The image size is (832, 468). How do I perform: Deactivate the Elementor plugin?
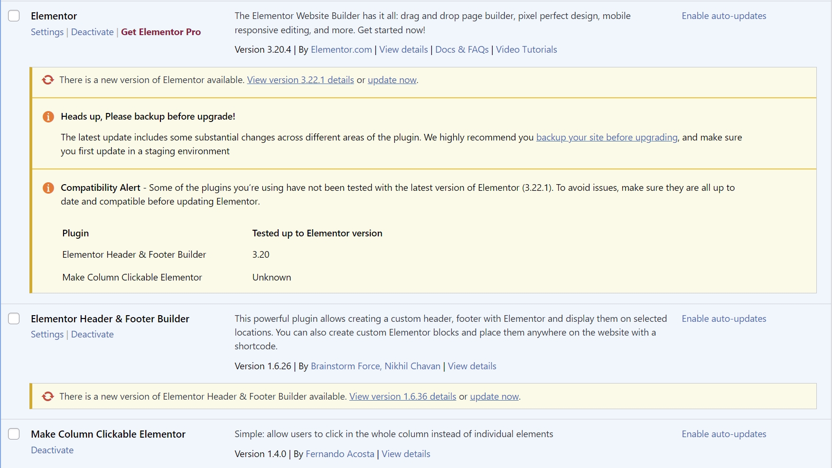pos(92,32)
